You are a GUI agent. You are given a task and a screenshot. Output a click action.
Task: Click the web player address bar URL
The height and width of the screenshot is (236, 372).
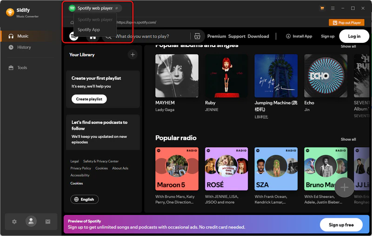(136, 22)
